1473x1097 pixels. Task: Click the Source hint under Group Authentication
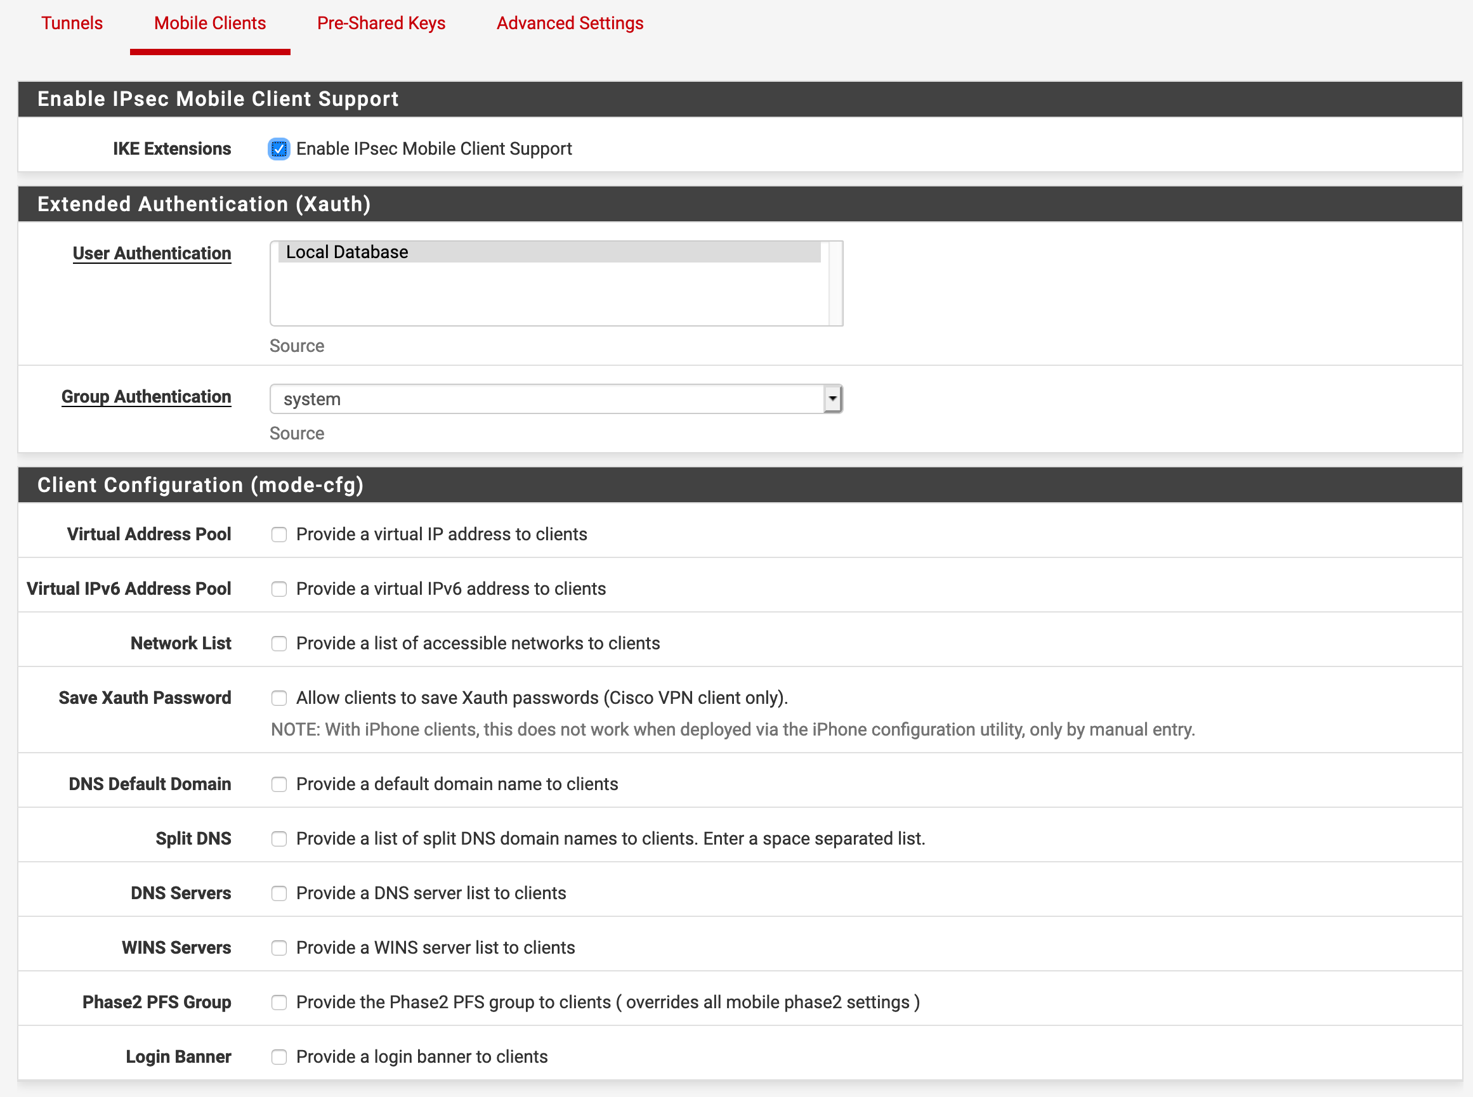click(297, 434)
